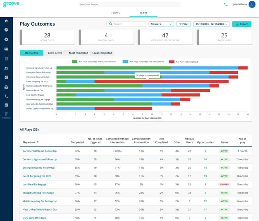Open the Outcomes icon in sidebar
The width and height of the screenshot is (259, 221).
[x=6, y=115]
